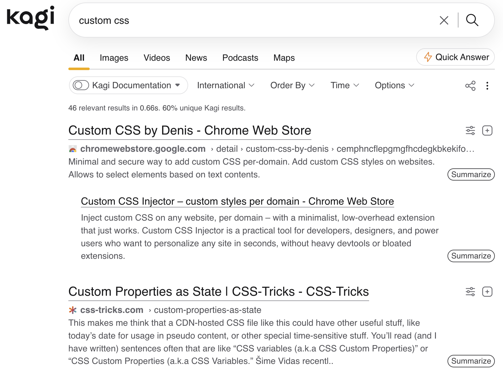Click the 'custom-properties-as-state' breadcrumb text
This screenshot has width=503, height=373.
click(208, 310)
